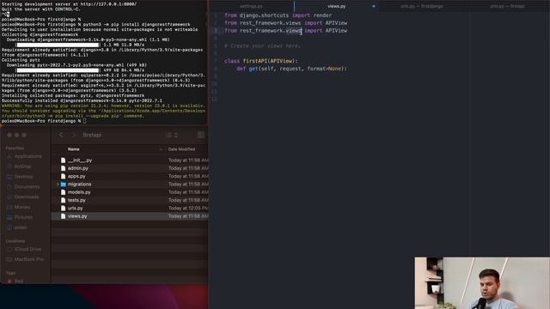The height and width of the screenshot is (309, 550).
Task: Click the Finder group-by grid icon
Action: point(200,135)
